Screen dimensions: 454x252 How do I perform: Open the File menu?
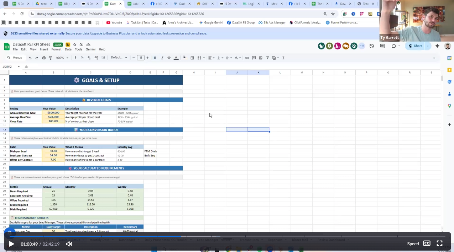[x=15, y=49]
